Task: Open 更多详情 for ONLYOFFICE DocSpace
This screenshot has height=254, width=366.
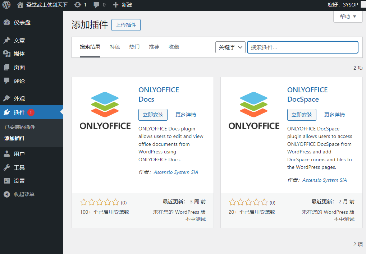Action: pos(334,115)
